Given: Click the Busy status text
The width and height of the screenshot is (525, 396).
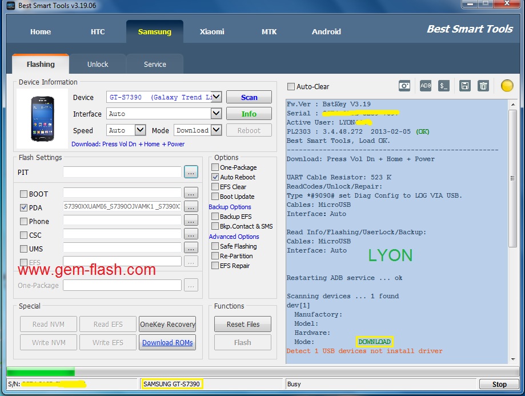Looking at the screenshot, I should point(294,384).
